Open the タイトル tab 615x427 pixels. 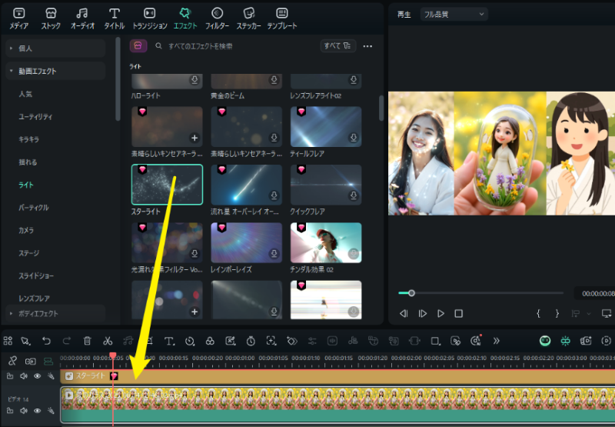(114, 18)
